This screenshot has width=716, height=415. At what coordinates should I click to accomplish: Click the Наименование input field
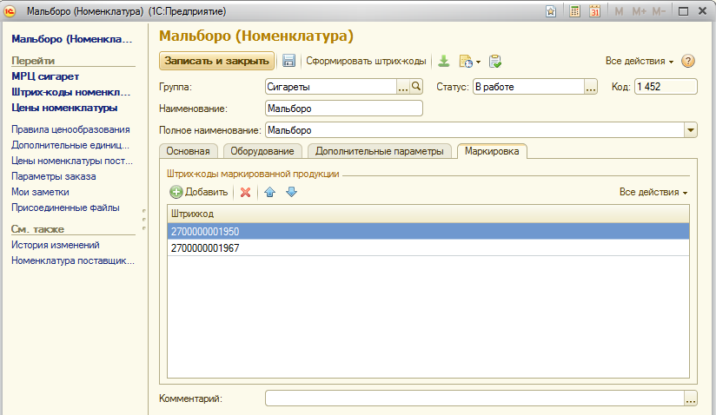pos(344,109)
